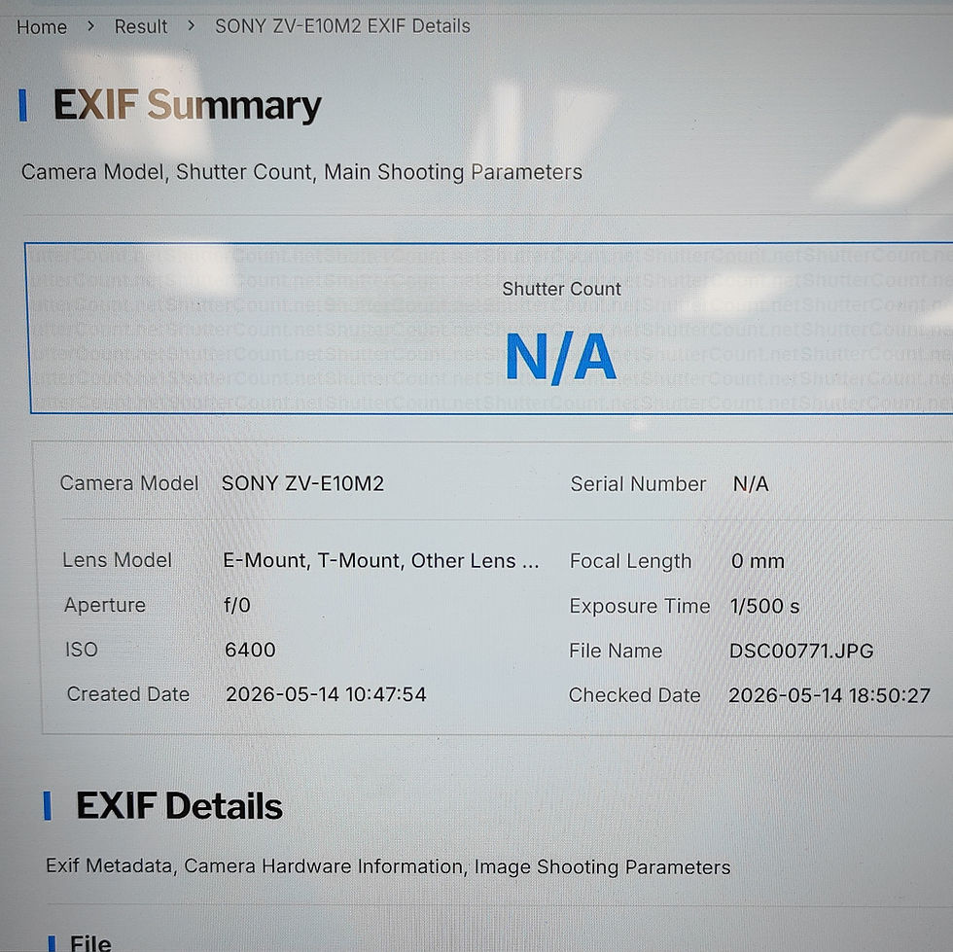This screenshot has width=953, height=952.
Task: Select the '0 mm' focal length value
Action: [758, 561]
